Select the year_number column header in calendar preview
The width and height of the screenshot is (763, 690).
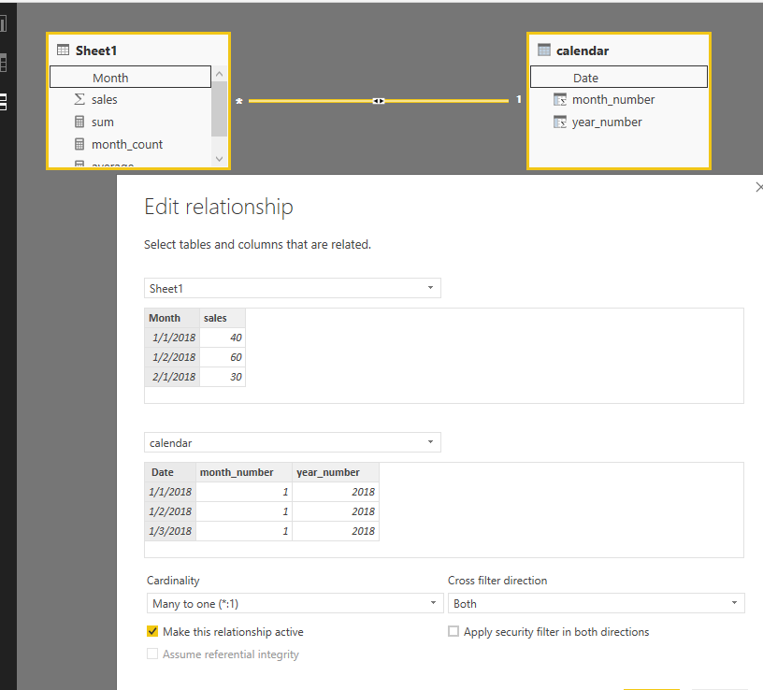[336, 472]
